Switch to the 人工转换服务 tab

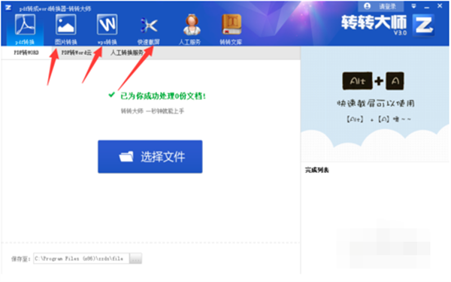128,53
